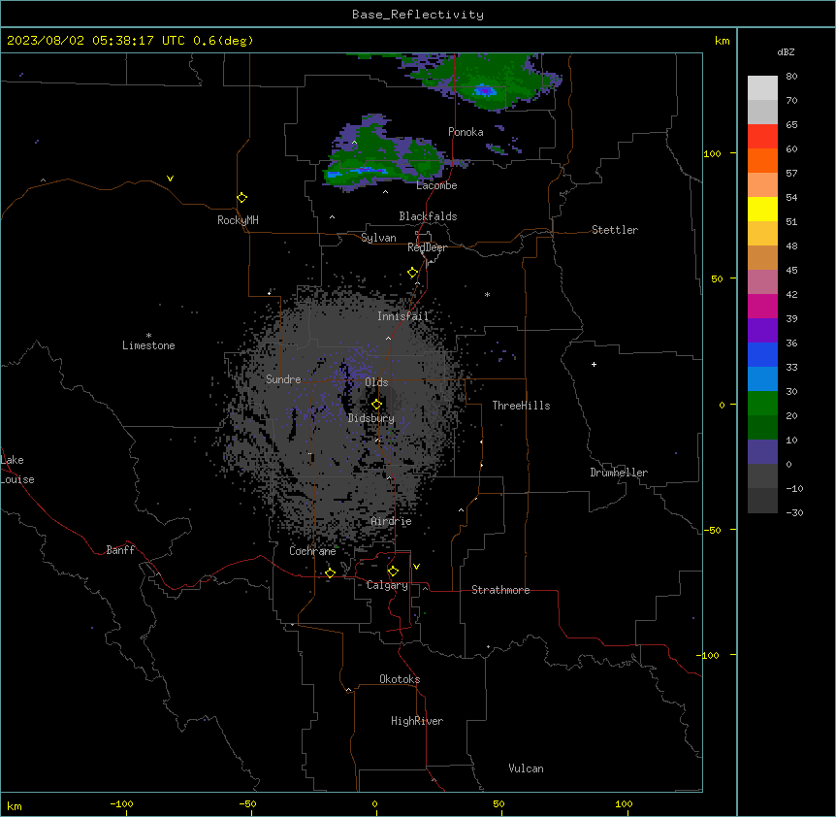
Task: Click the 0.6(deg) elevation angle text
Action: [x=223, y=41]
